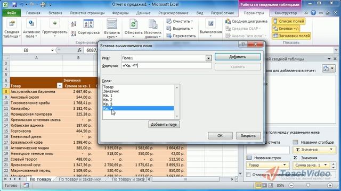Click the Вставить срез button
The width and height of the screenshot is (341, 191).
[x=112, y=29]
